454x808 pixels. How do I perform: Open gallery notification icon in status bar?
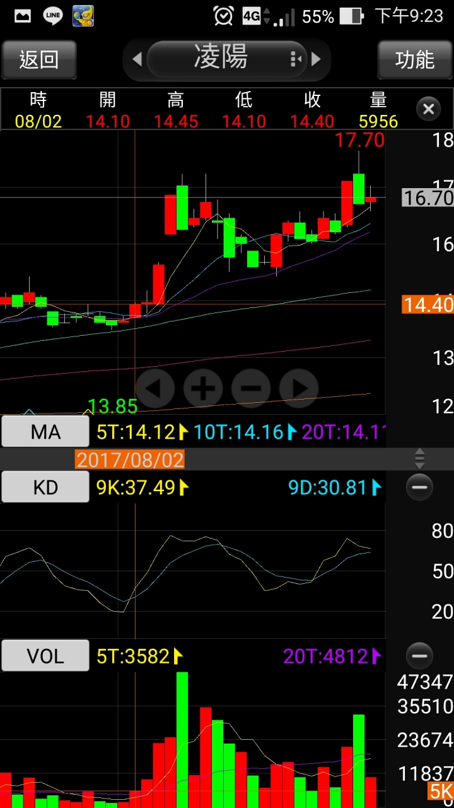click(x=23, y=16)
